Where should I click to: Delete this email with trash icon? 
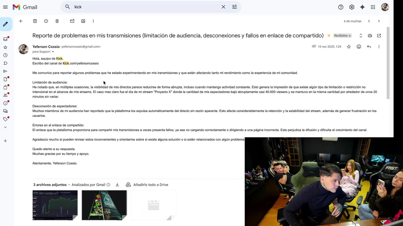pos(57,21)
